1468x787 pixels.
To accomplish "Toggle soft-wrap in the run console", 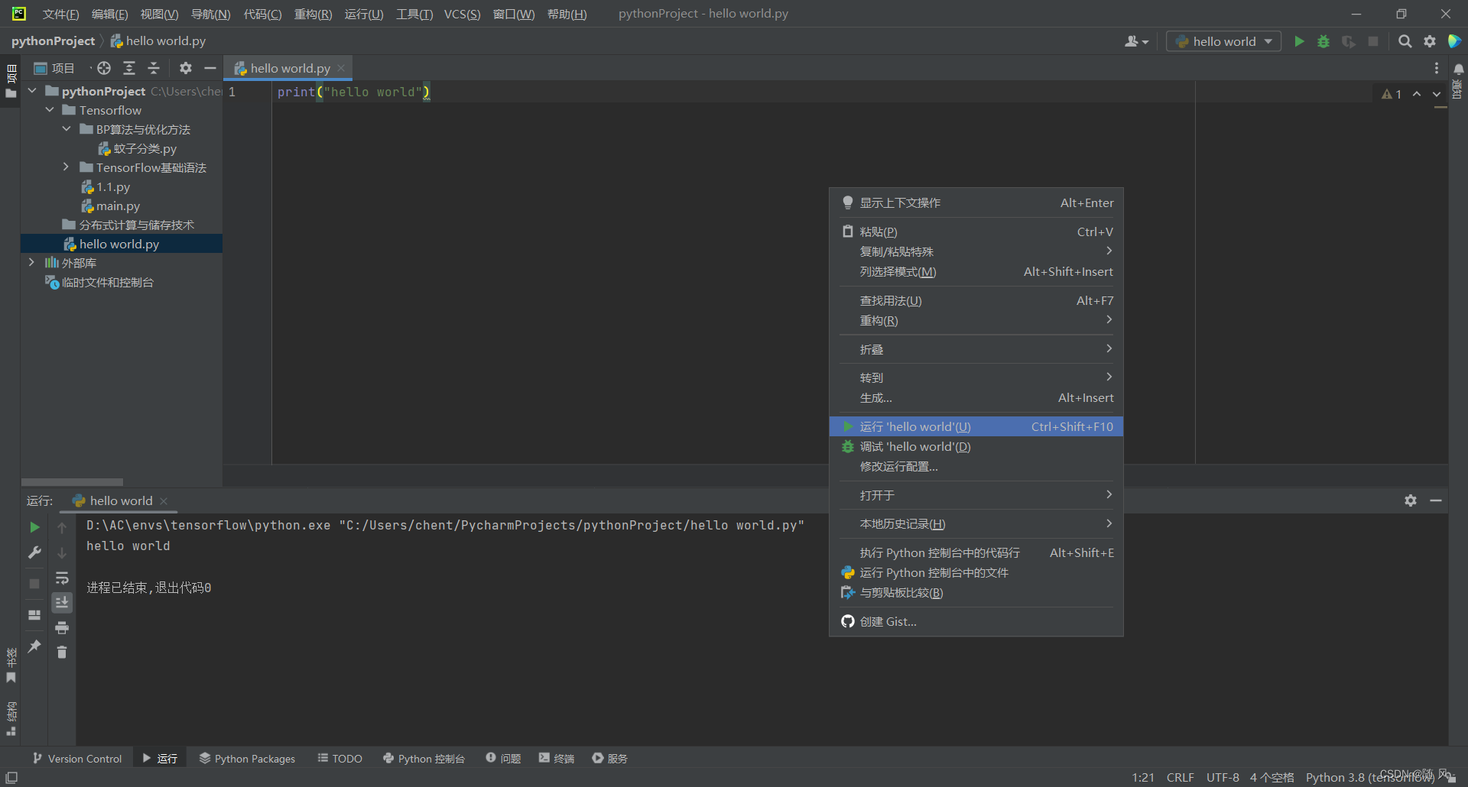I will pyautogui.click(x=62, y=578).
